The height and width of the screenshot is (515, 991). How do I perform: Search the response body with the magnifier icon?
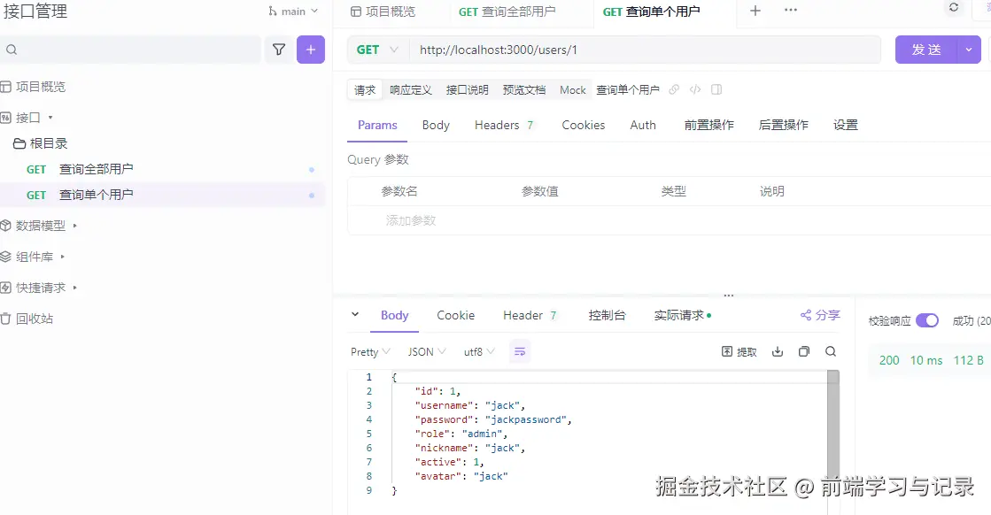coord(831,351)
